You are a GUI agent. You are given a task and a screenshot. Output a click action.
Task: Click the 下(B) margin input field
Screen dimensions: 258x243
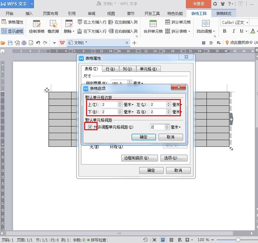pyautogui.click(x=110, y=112)
